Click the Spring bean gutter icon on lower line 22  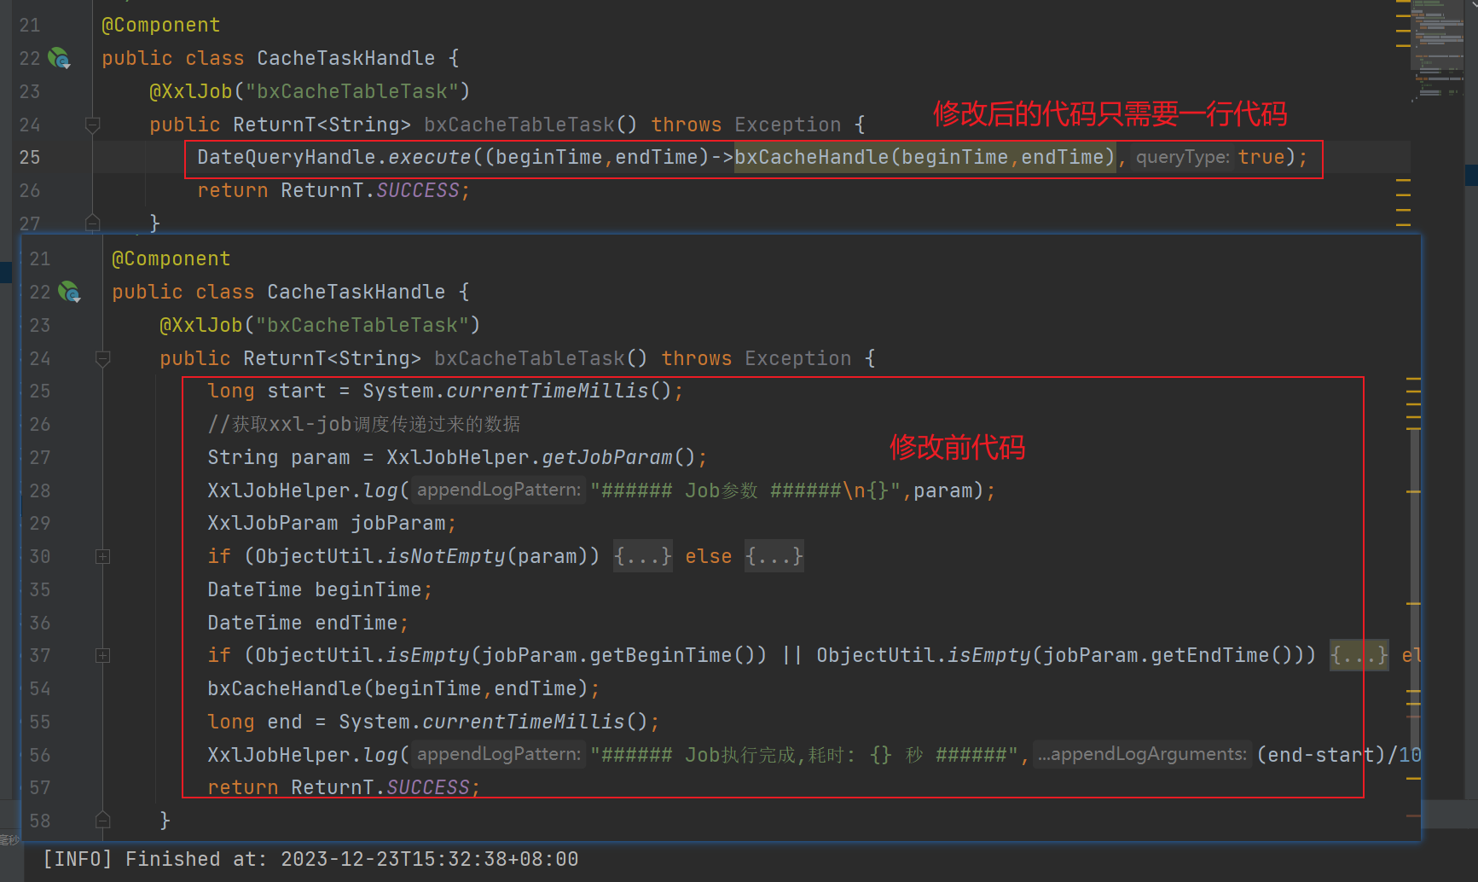(x=69, y=292)
